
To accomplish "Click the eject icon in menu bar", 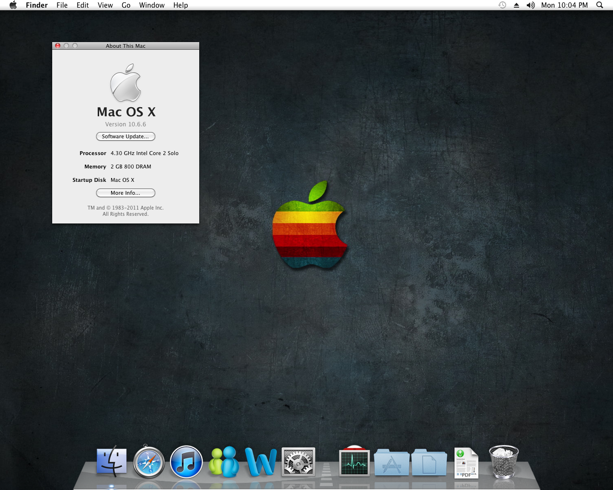I will click(x=516, y=5).
